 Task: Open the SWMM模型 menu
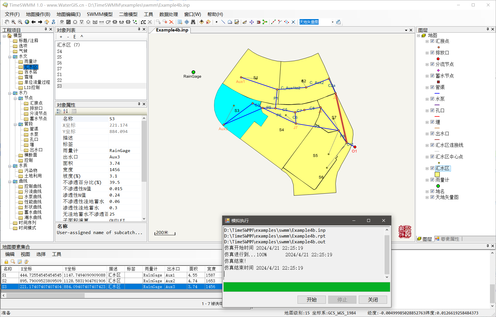click(x=100, y=14)
